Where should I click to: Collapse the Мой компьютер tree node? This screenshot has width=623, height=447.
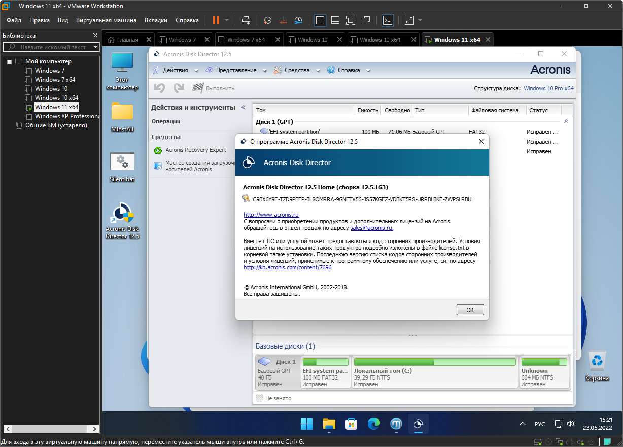[9, 61]
